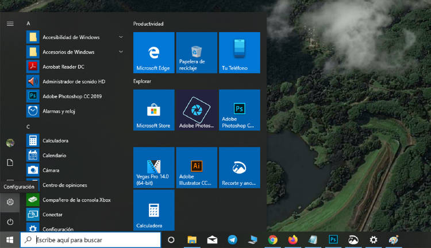Open Configuración gear in the Start sidebar
The image size is (431, 248).
click(10, 202)
